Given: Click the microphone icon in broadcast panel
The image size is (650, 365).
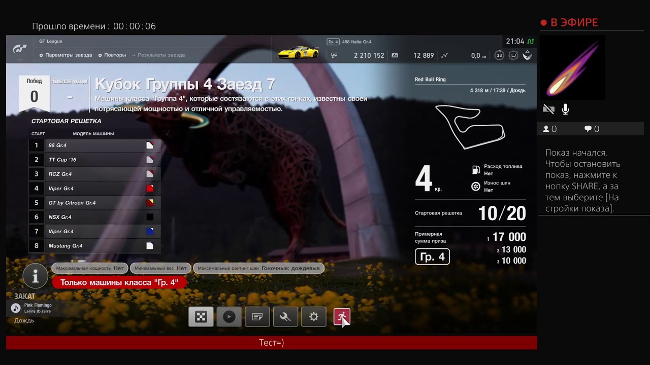Looking at the screenshot, I should click(x=565, y=109).
